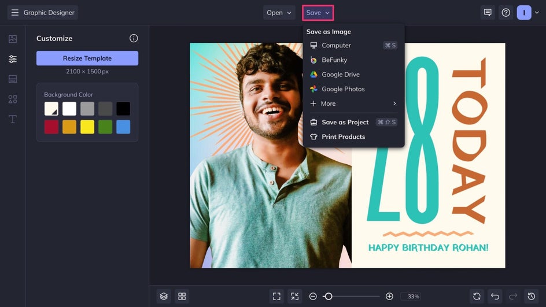Open the help question mark icon
This screenshot has height=307, width=546.
click(506, 13)
